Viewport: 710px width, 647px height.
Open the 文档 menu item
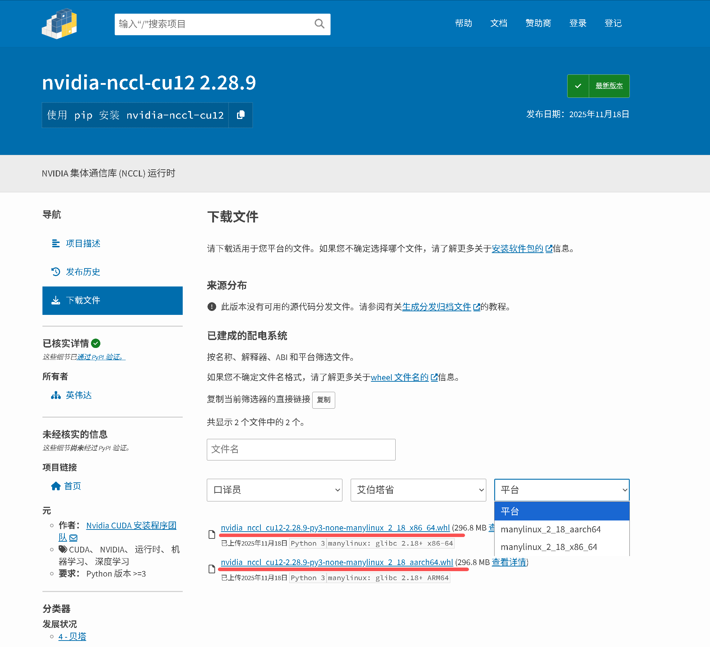click(x=499, y=23)
